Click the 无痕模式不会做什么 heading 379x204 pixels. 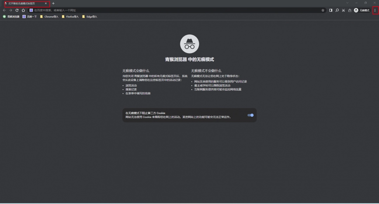(206, 71)
